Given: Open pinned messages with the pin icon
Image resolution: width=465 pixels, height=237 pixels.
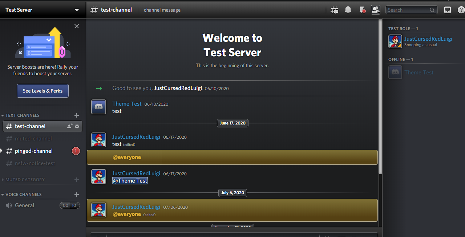Looking at the screenshot, I should pos(362,10).
